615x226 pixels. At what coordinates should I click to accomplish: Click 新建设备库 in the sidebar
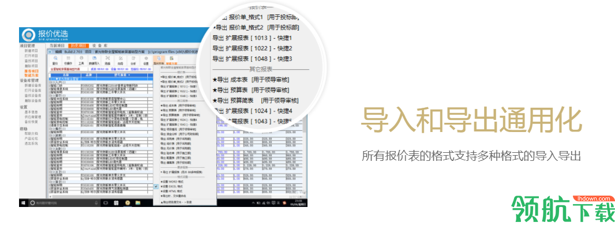coord(32,85)
